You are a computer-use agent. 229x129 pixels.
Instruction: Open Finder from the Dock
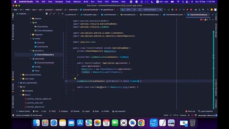tap(36, 123)
